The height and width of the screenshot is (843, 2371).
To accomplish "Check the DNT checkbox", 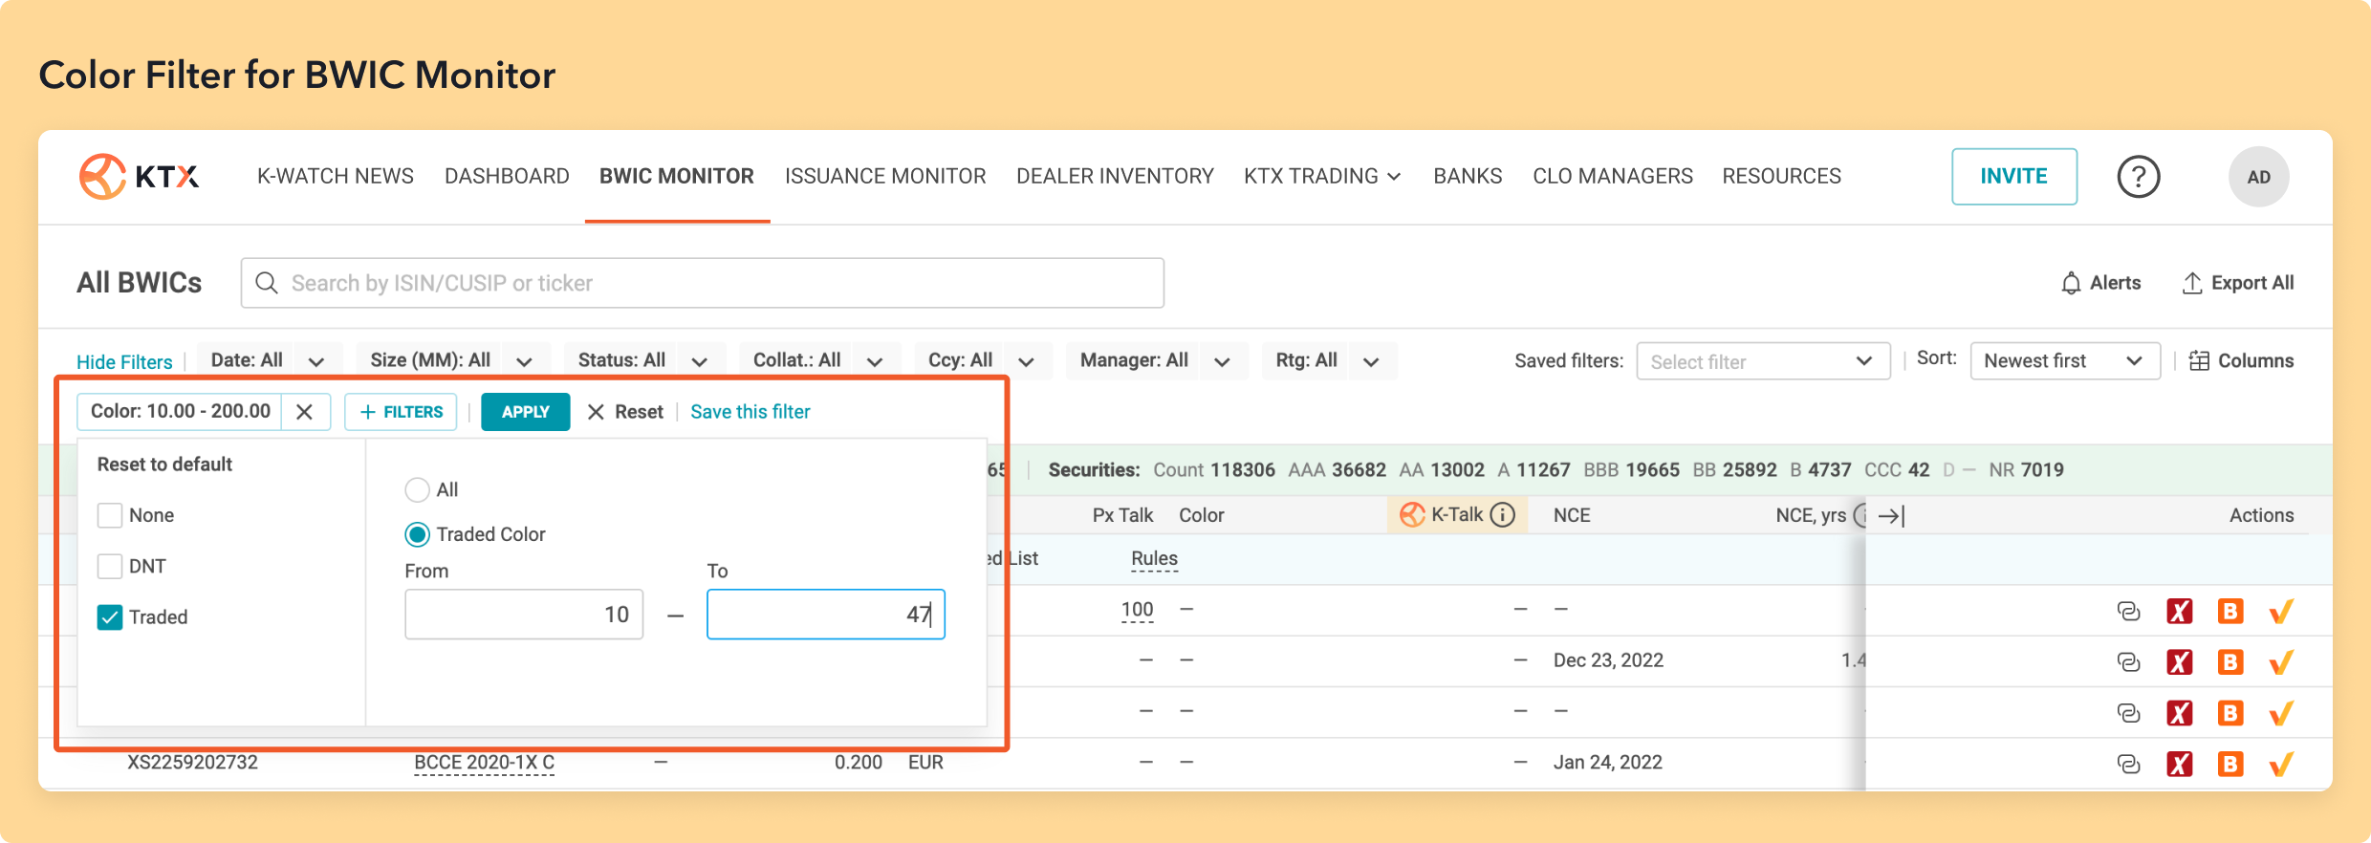I will (x=110, y=566).
